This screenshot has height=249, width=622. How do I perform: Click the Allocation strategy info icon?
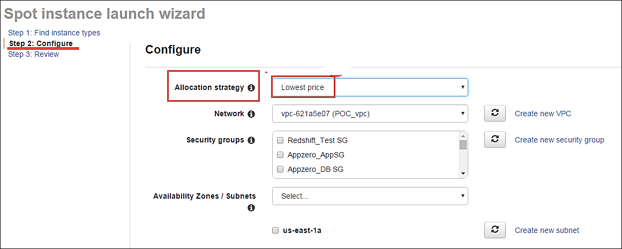pyautogui.click(x=251, y=88)
